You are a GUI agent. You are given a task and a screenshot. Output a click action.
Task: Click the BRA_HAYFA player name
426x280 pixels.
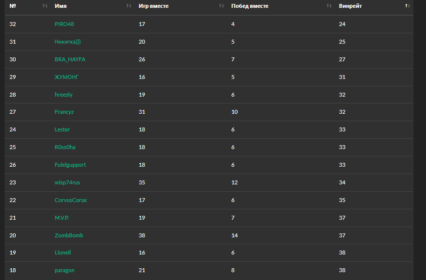click(70, 59)
